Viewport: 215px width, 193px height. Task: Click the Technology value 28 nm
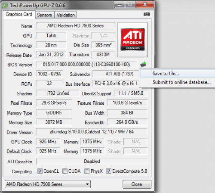(51, 45)
